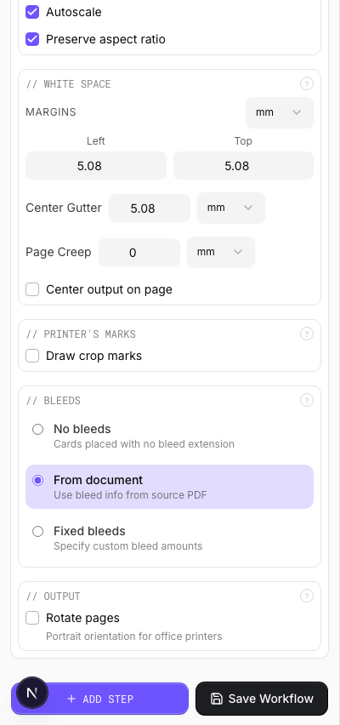340x725 pixels.
Task: Edit the Left margin field
Action: point(95,166)
